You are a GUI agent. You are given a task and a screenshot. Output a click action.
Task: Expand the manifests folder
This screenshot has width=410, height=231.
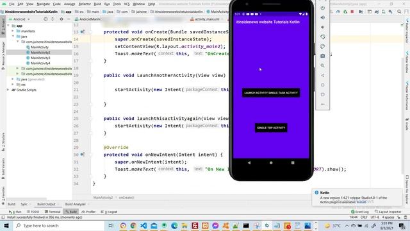tap(13, 31)
